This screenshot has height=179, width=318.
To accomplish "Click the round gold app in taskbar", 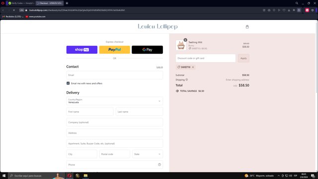I will 78,176.
